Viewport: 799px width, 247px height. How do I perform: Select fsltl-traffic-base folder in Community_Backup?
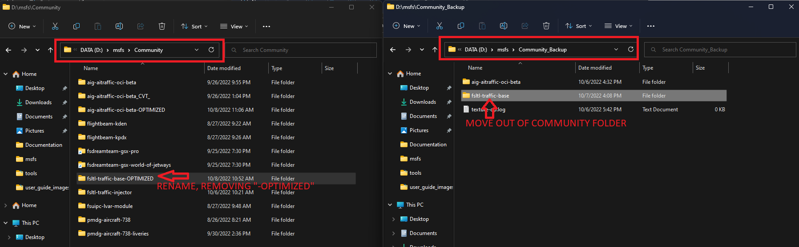[x=594, y=96]
